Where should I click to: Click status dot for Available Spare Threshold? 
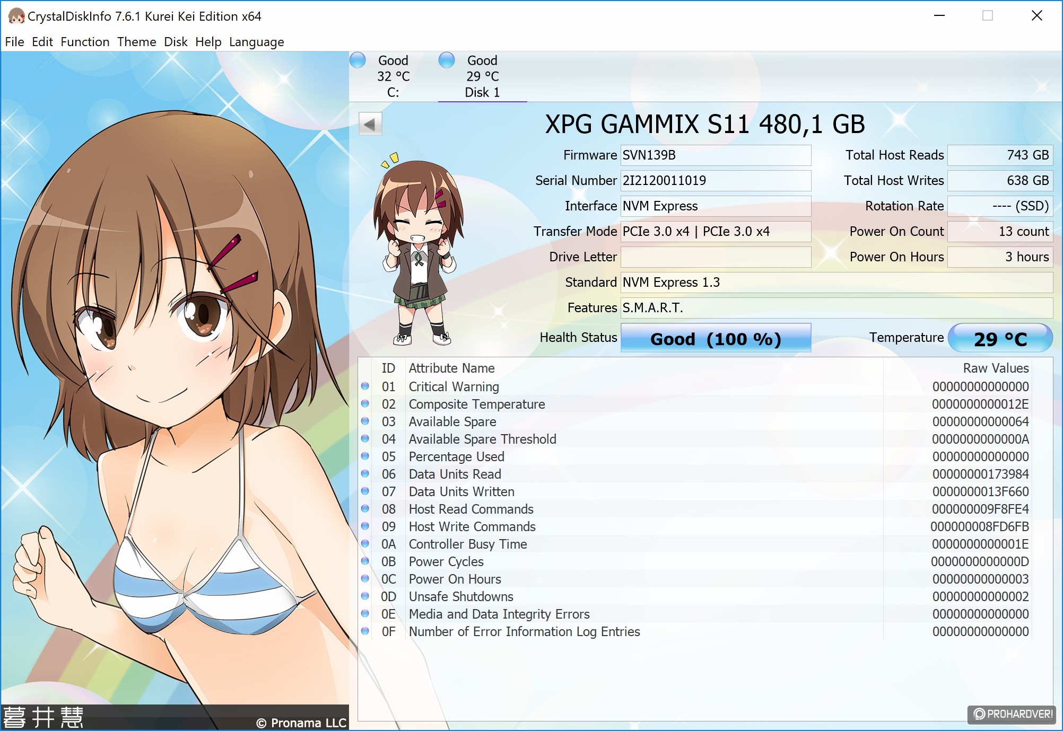point(365,439)
